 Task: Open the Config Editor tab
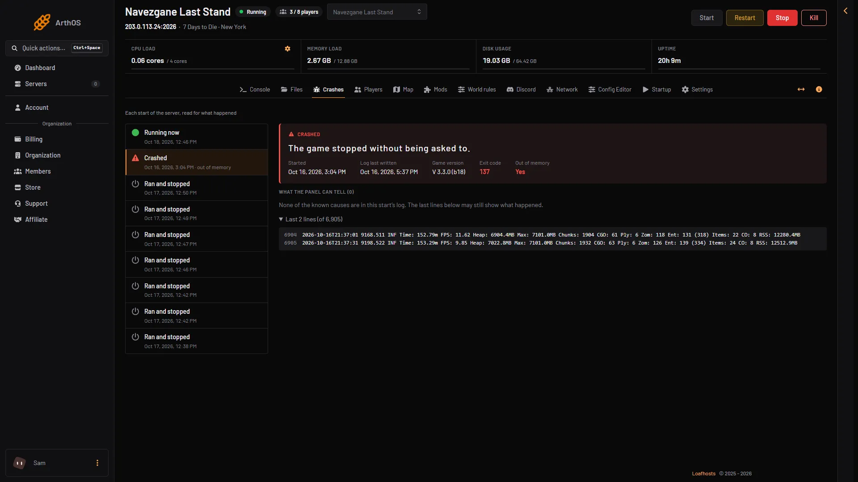[610, 90]
